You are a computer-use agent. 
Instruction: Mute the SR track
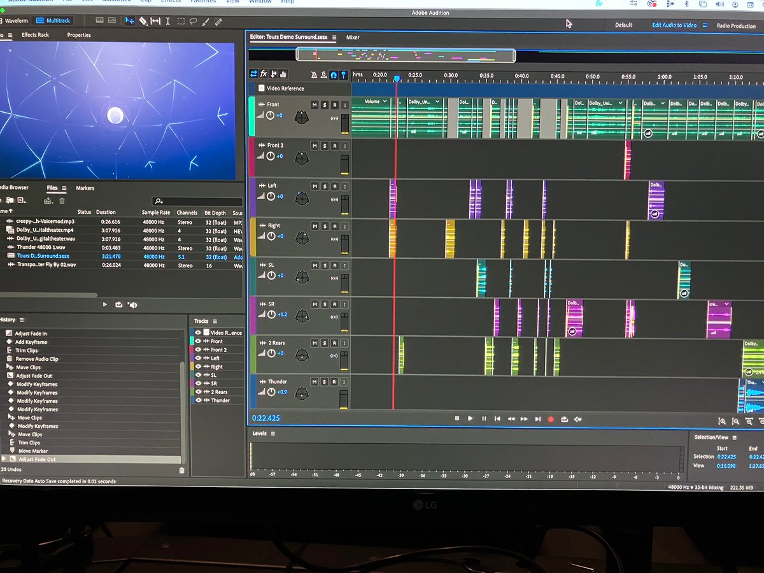(314, 304)
